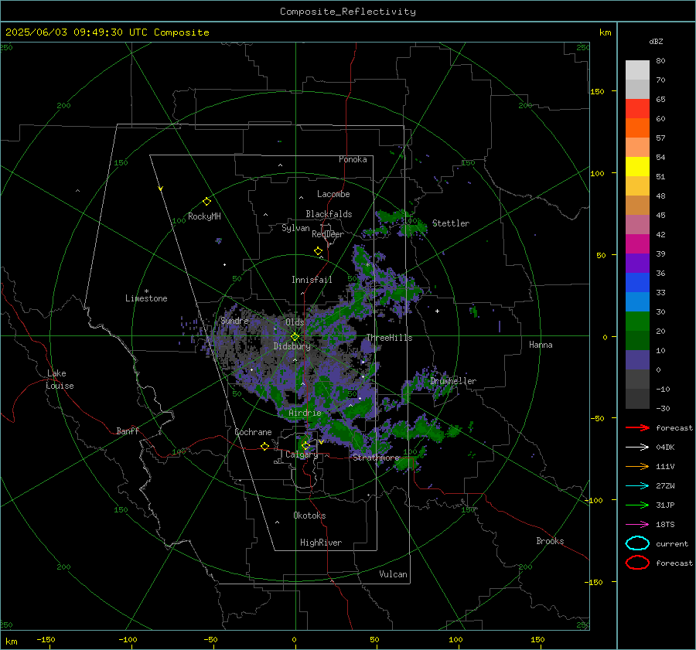Click the cyan 27ZW arrow legend icon
The image size is (696, 650).
[637, 486]
